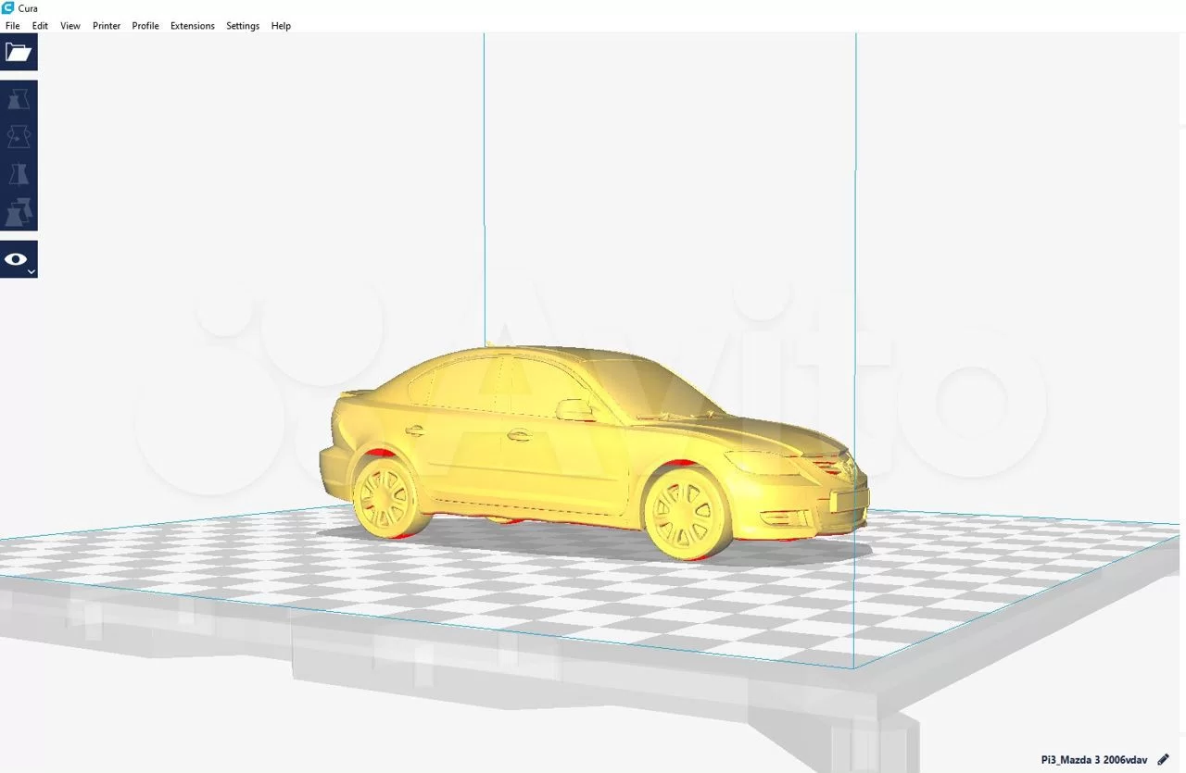Open the Help menu
Image resolution: width=1186 pixels, height=773 pixels.
point(281,25)
